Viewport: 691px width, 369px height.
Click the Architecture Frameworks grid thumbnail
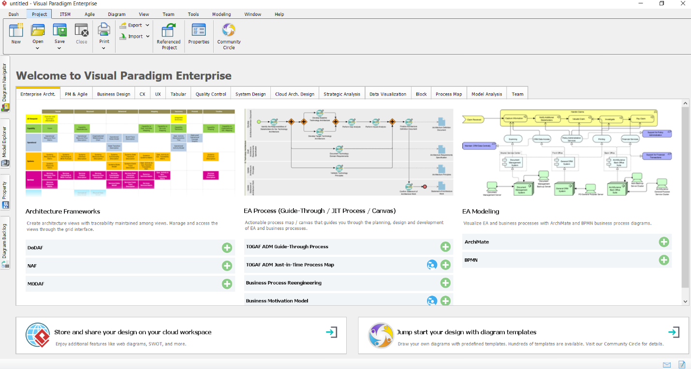(x=130, y=153)
